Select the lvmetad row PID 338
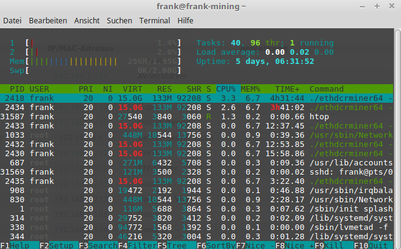 (x=197, y=227)
